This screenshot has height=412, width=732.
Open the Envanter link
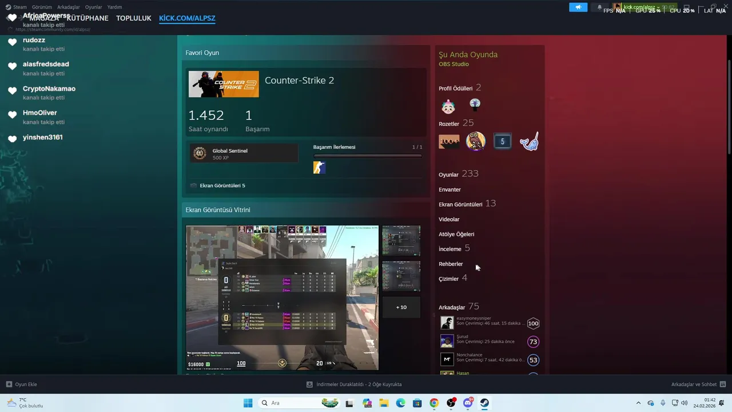click(x=449, y=189)
